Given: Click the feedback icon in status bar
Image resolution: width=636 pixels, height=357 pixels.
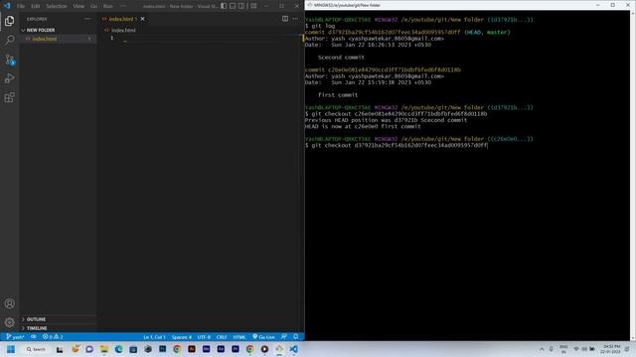Looking at the screenshot, I should tap(284, 337).
